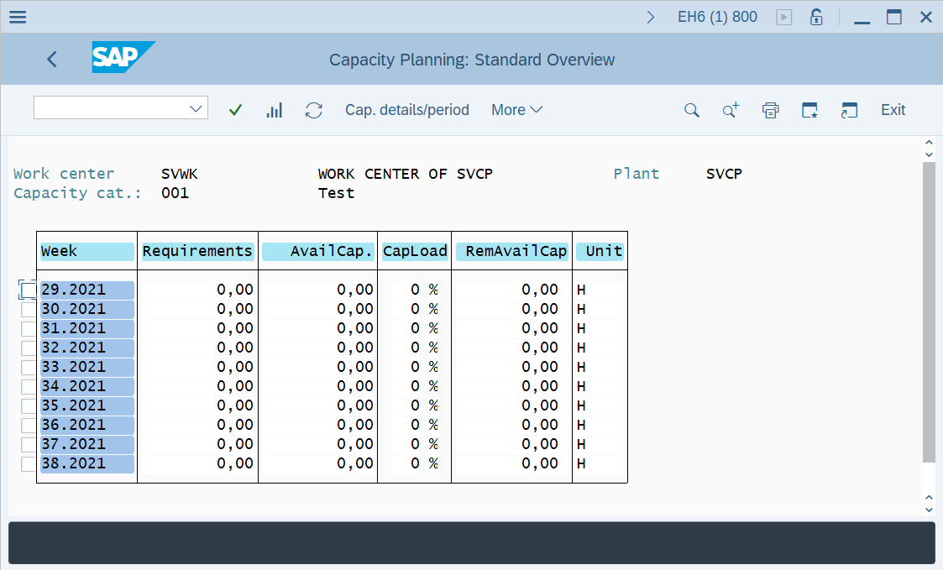Viewport: 943px width, 570px height.
Task: Check the row selector for week 38.2021
Action: tap(28, 463)
